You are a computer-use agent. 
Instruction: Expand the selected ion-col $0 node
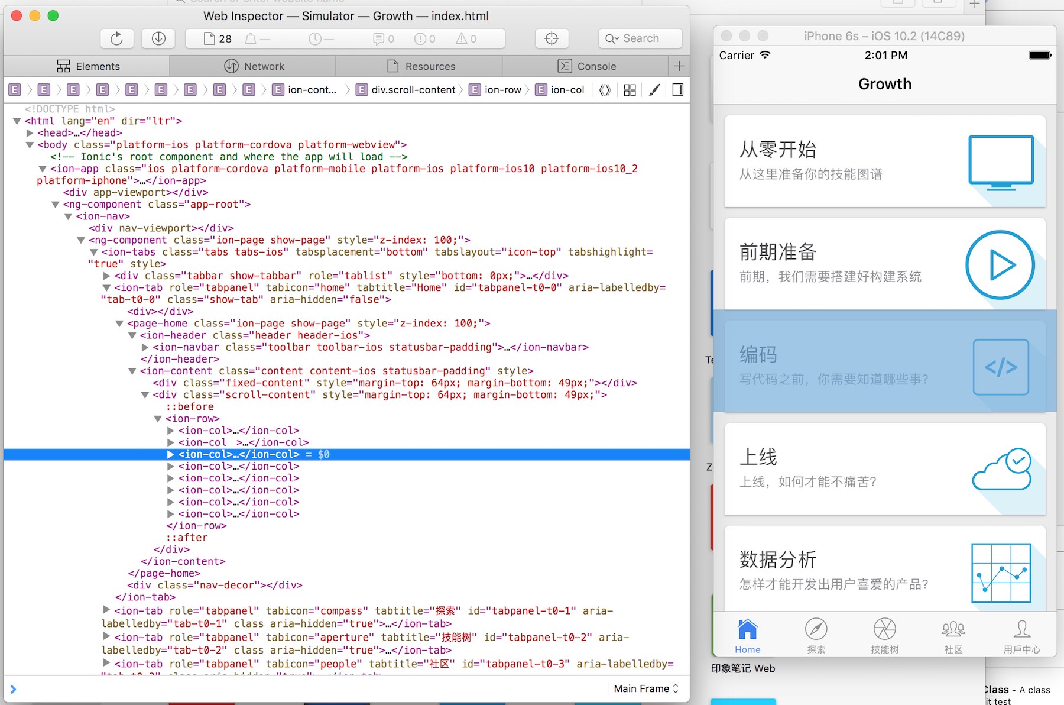170,454
